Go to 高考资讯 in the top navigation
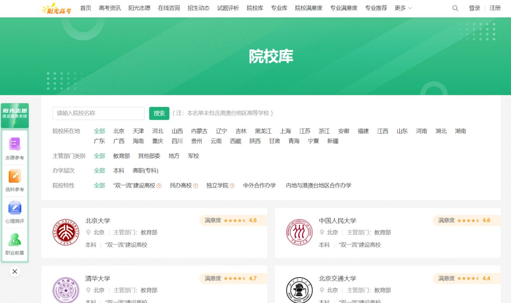This screenshot has height=303, width=511. click(109, 8)
